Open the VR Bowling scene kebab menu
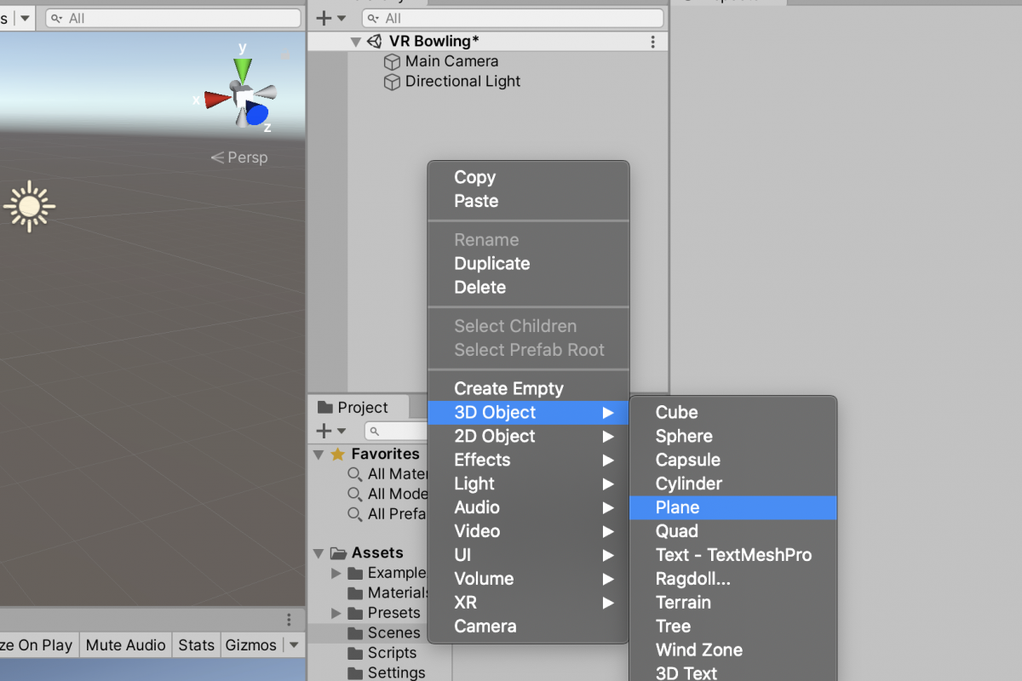Image resolution: width=1022 pixels, height=681 pixels. pos(653,42)
